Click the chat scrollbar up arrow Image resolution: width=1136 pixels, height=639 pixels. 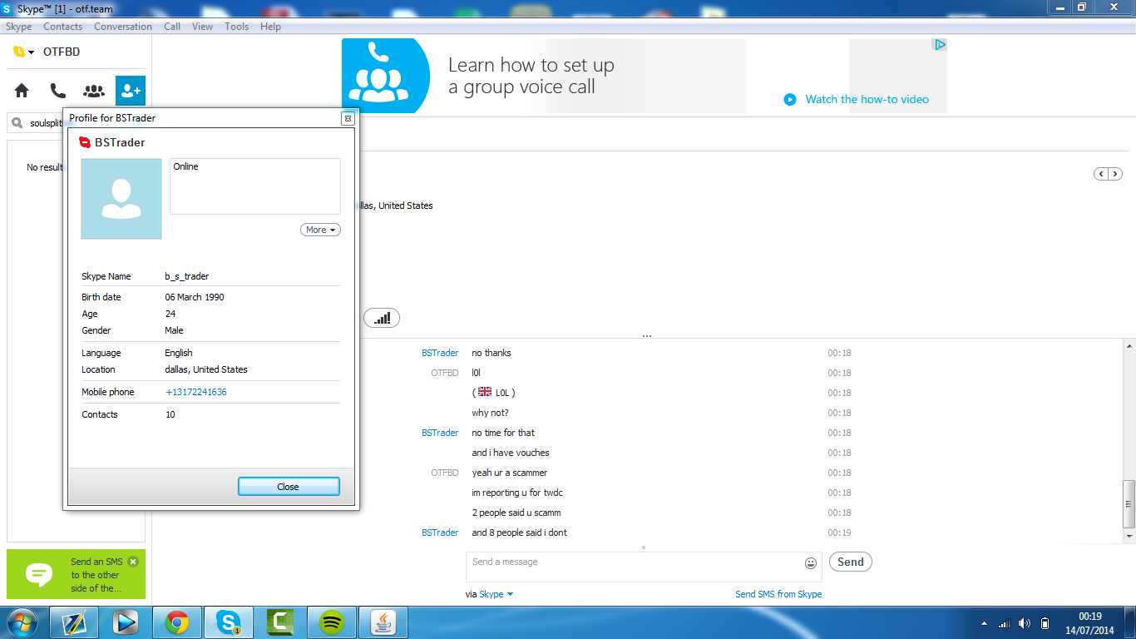[1129, 345]
